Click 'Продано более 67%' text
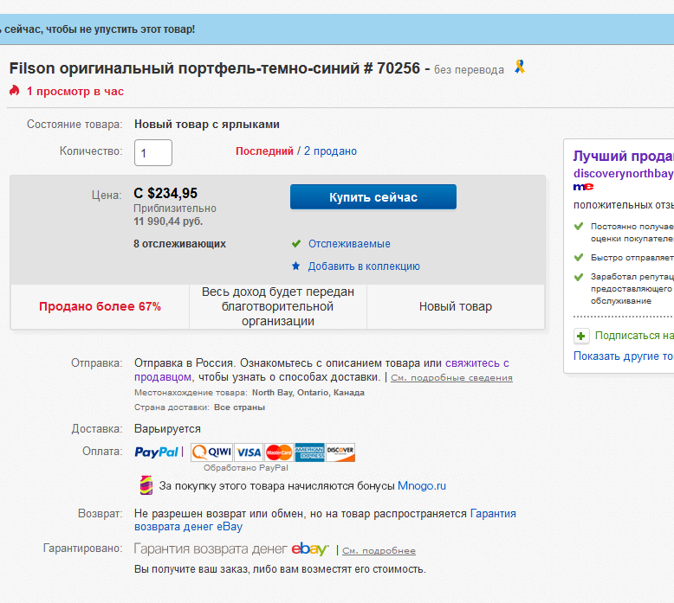 pyautogui.click(x=100, y=306)
